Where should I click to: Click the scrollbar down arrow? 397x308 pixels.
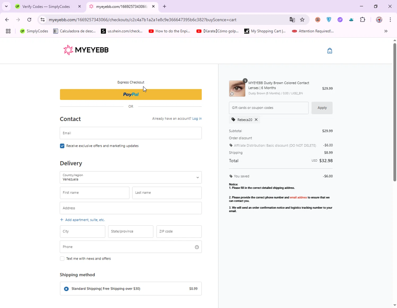[x=395, y=305]
